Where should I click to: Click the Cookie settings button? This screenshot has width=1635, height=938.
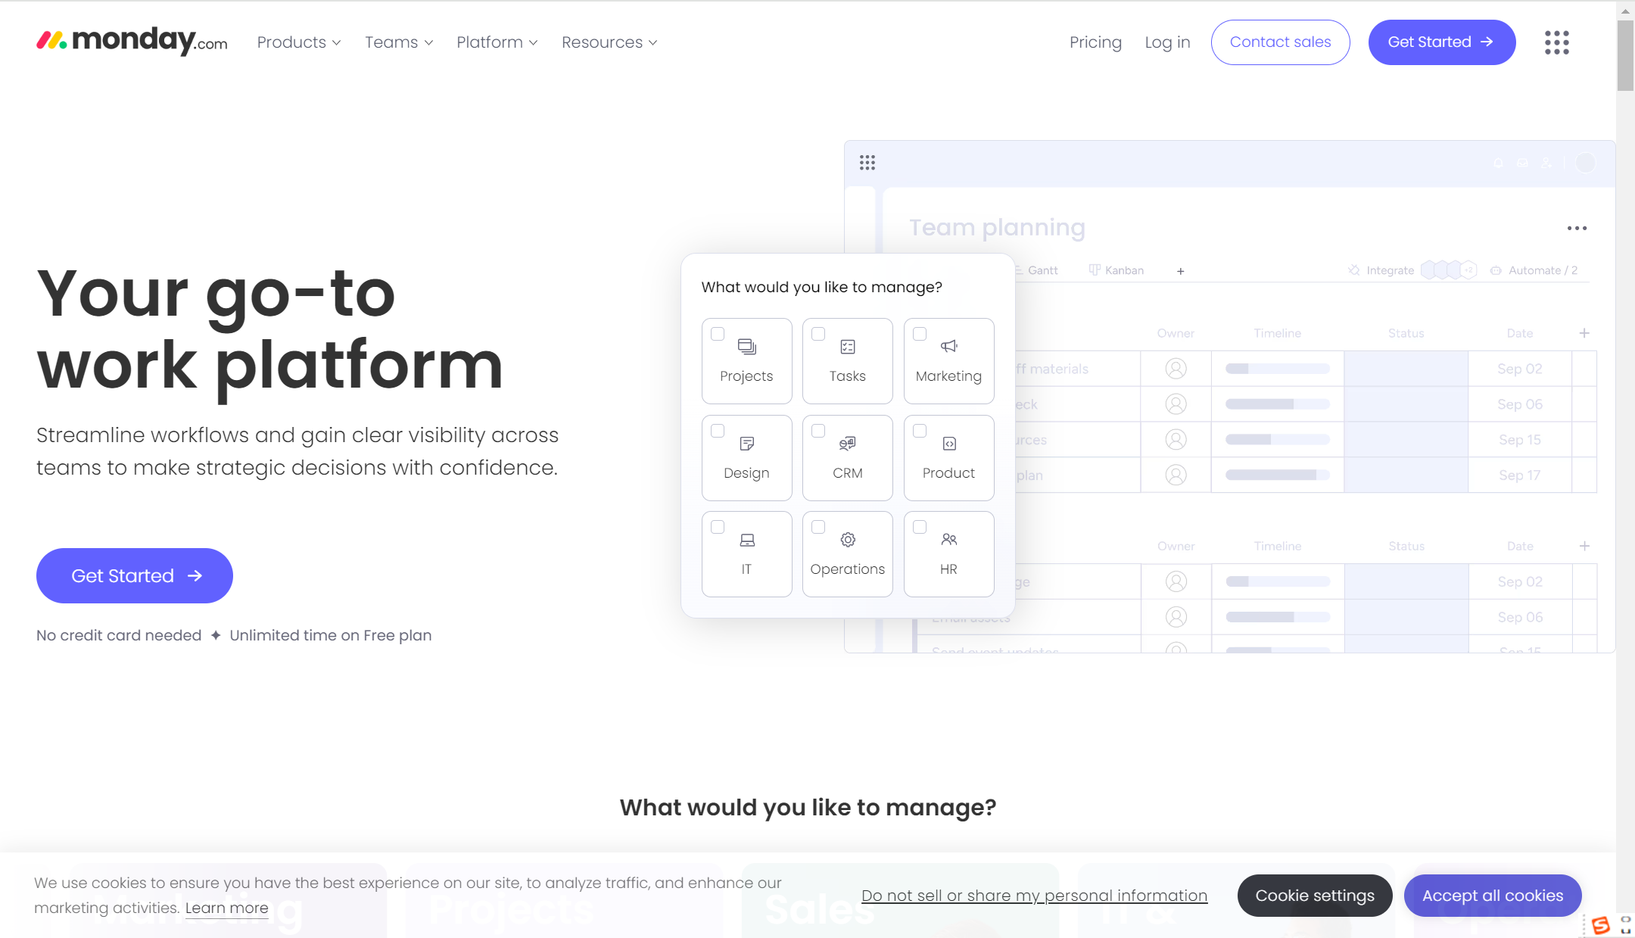pos(1315,896)
